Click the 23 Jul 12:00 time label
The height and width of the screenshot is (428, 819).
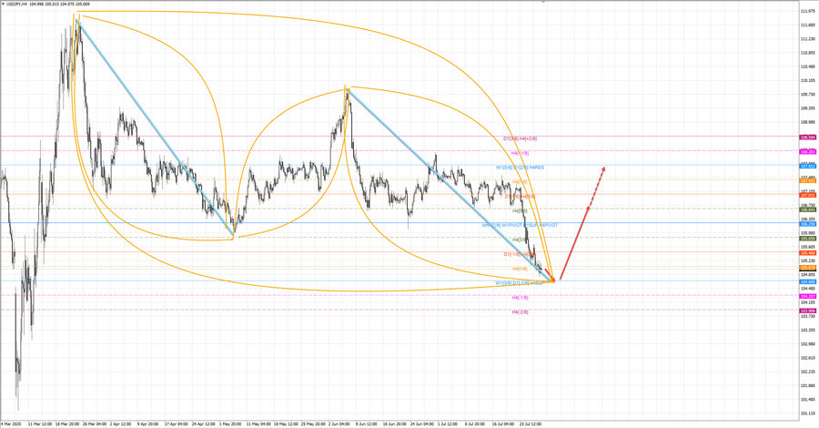[531, 424]
